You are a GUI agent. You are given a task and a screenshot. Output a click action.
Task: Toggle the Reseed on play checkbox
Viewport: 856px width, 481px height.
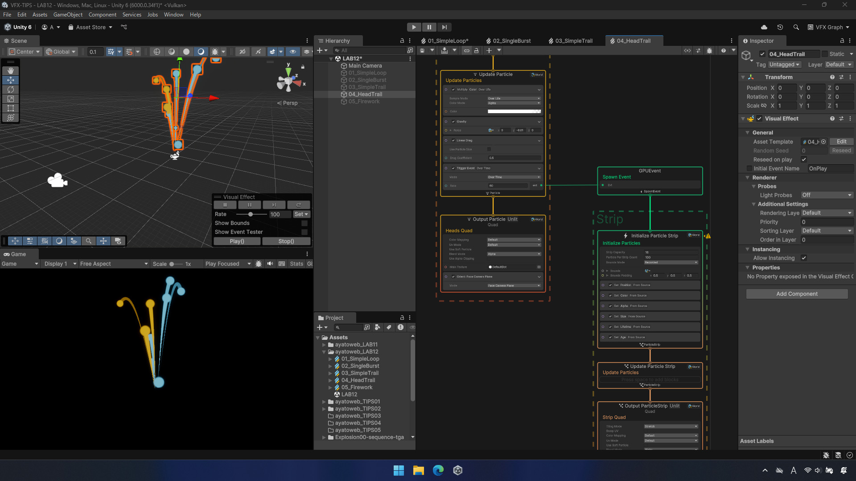click(x=804, y=159)
